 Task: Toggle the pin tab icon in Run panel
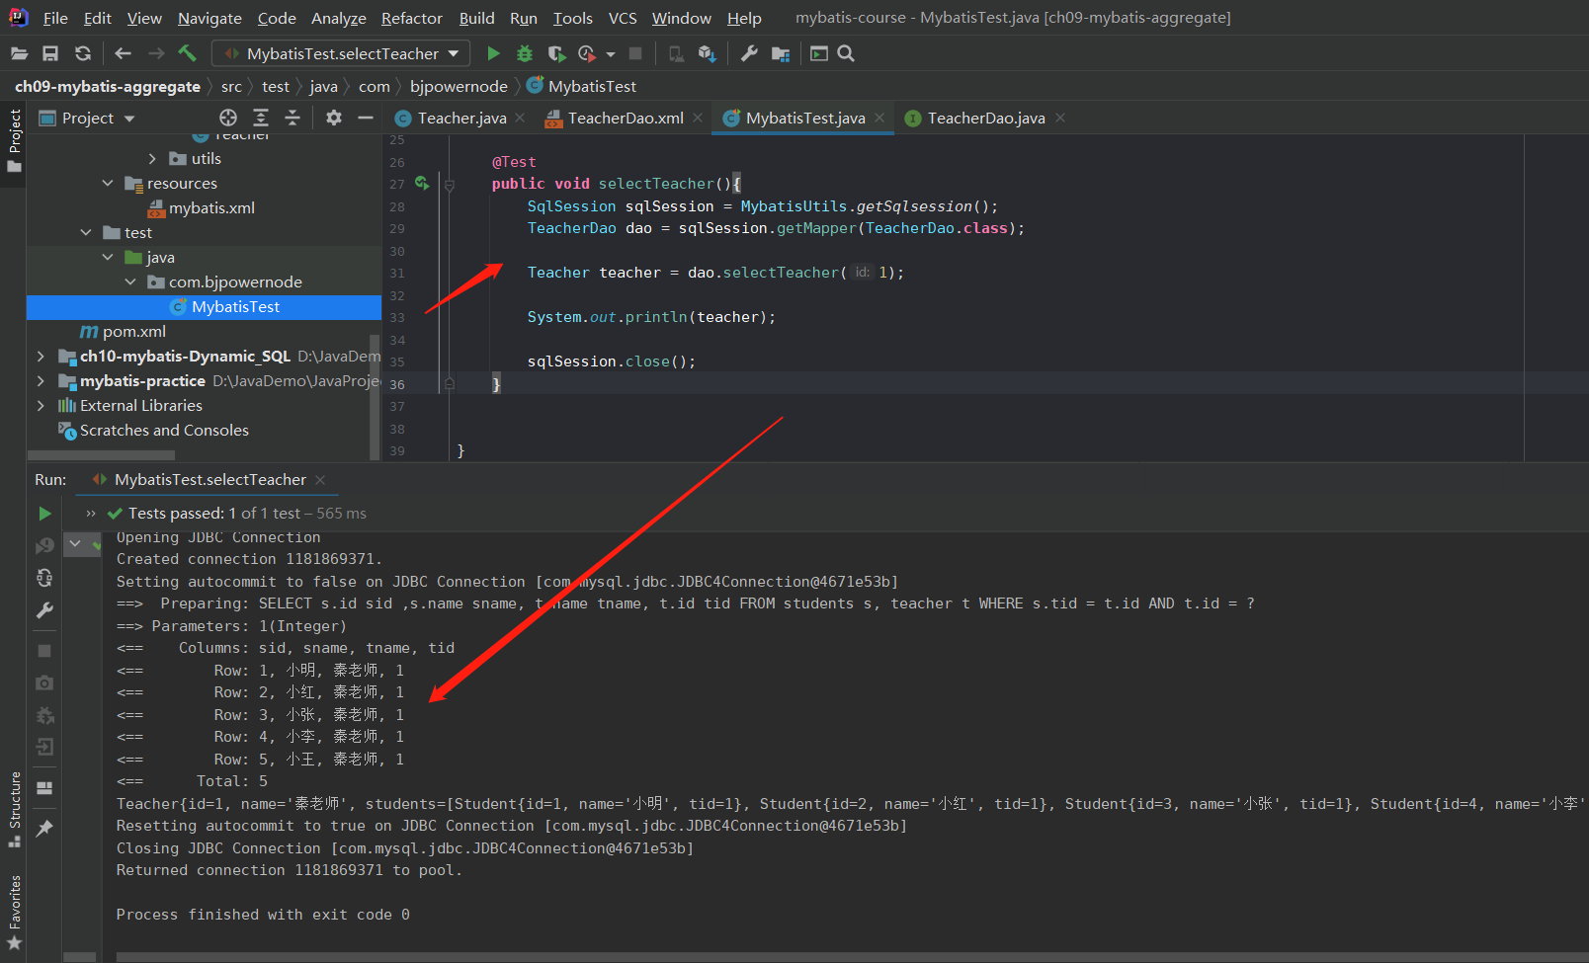click(44, 829)
